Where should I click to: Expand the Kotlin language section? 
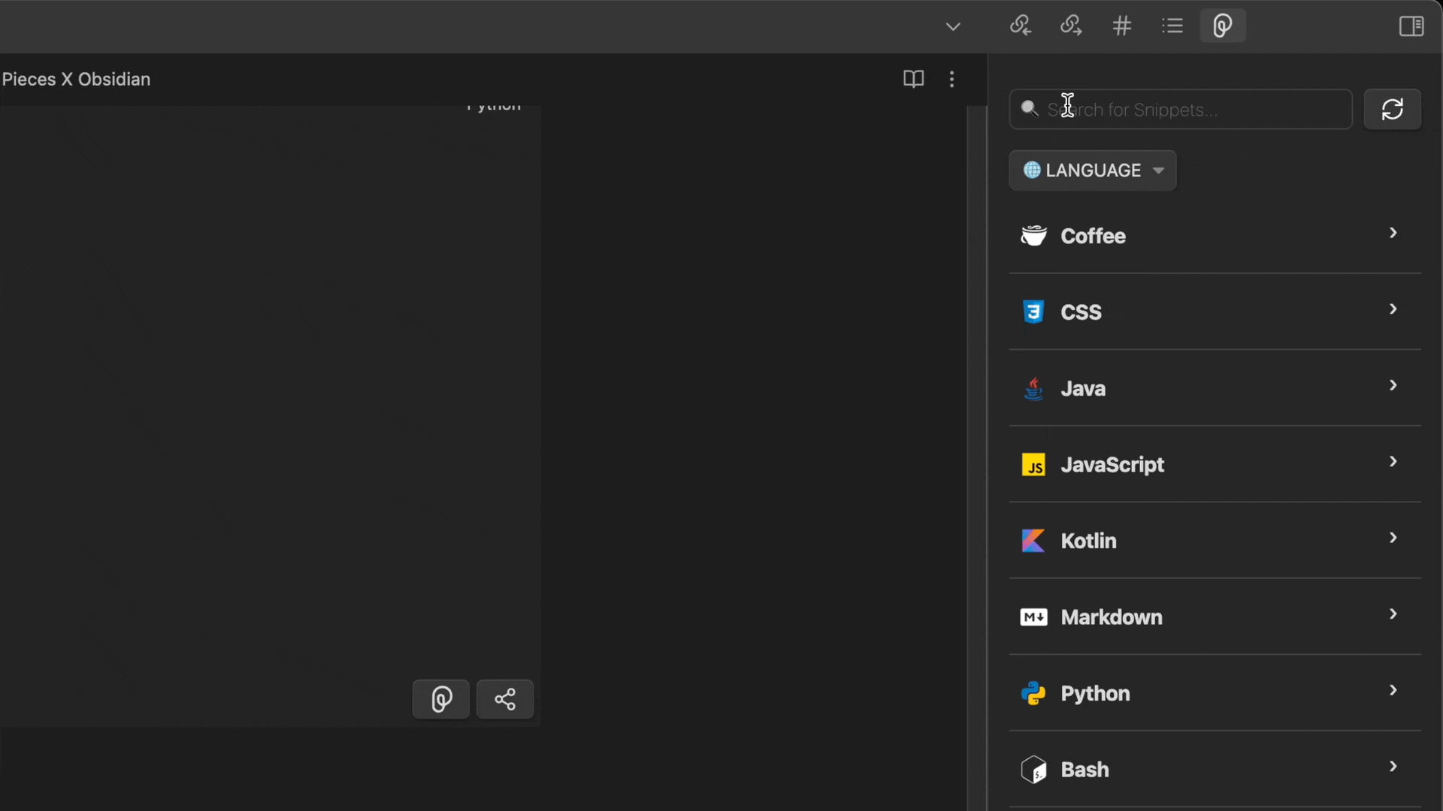point(1391,540)
